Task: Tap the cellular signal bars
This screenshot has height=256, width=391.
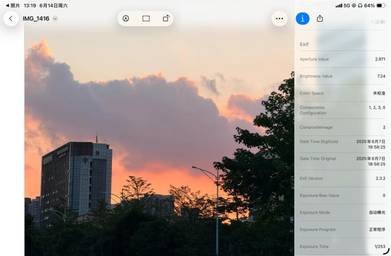Action: point(339,5)
